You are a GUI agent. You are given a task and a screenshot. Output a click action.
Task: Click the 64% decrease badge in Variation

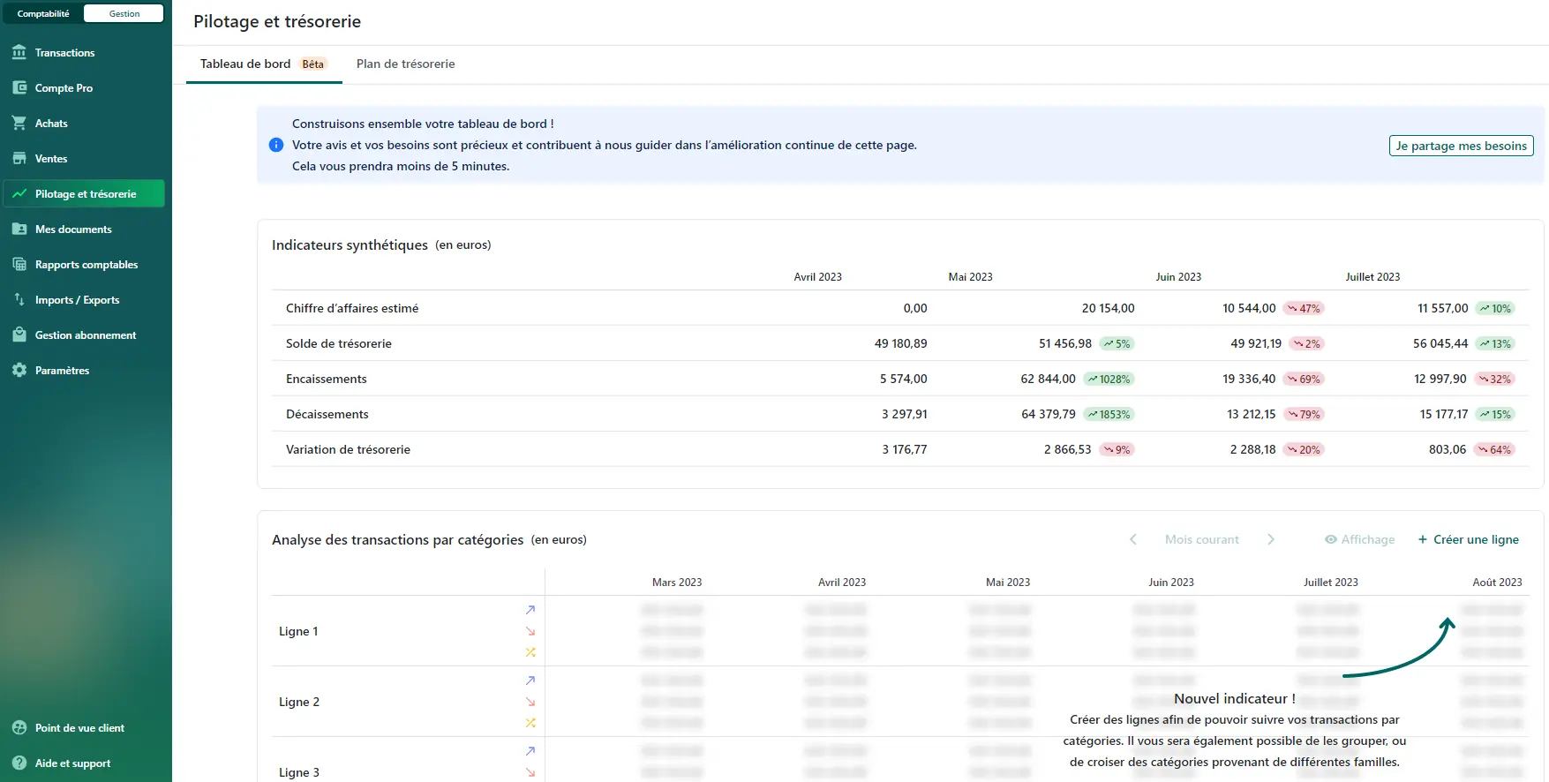(1494, 449)
